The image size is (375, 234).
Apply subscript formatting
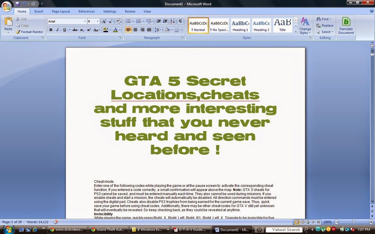click(x=82, y=30)
